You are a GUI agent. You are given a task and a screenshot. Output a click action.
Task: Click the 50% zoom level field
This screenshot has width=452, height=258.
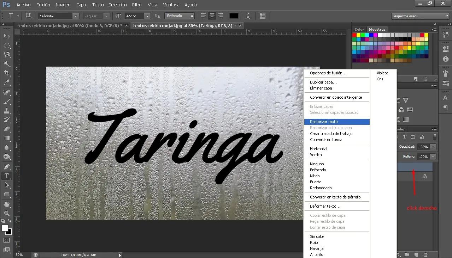[19, 255]
